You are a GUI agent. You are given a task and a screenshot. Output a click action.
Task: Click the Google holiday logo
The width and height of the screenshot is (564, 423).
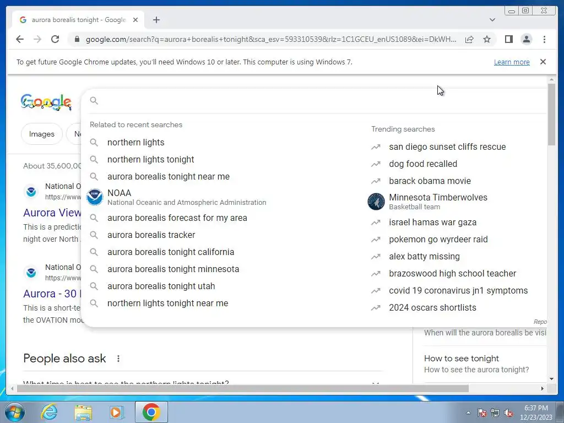[x=46, y=102]
